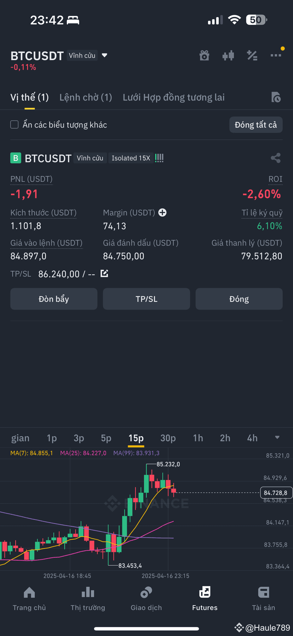Share the BTCUSDT position
The height and width of the screenshot is (636, 293).
(276, 158)
